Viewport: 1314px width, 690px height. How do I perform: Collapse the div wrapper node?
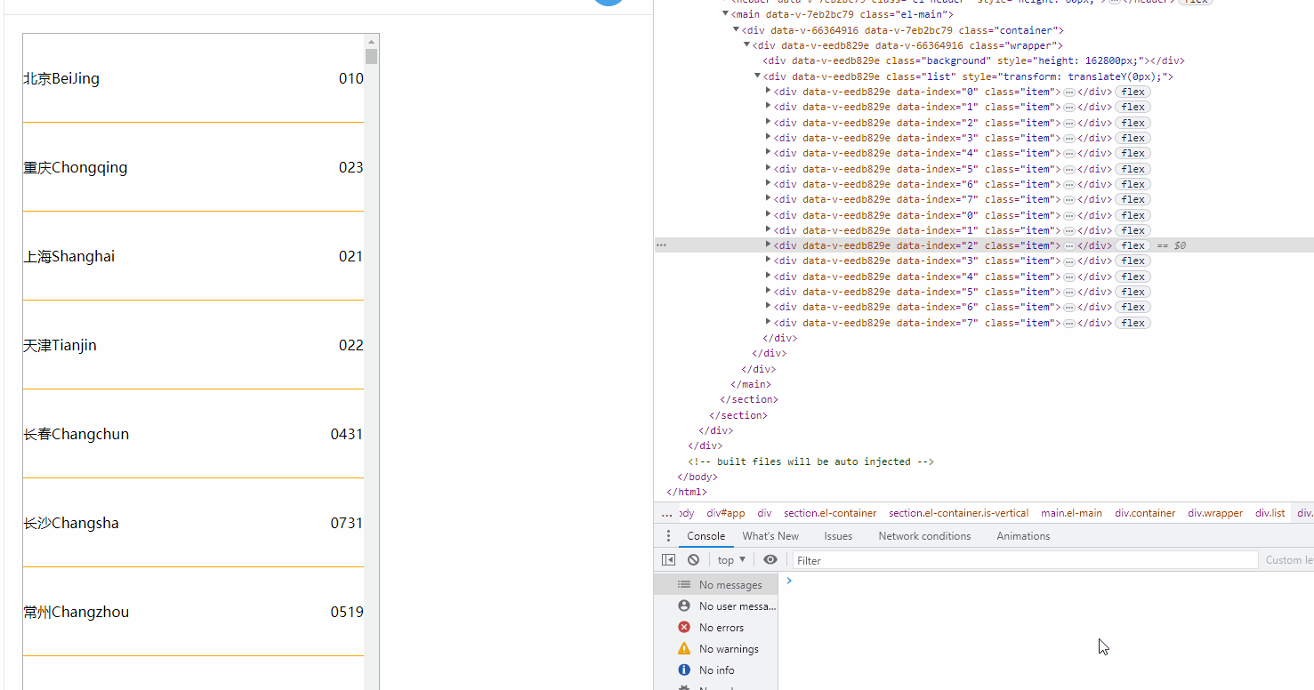[747, 45]
